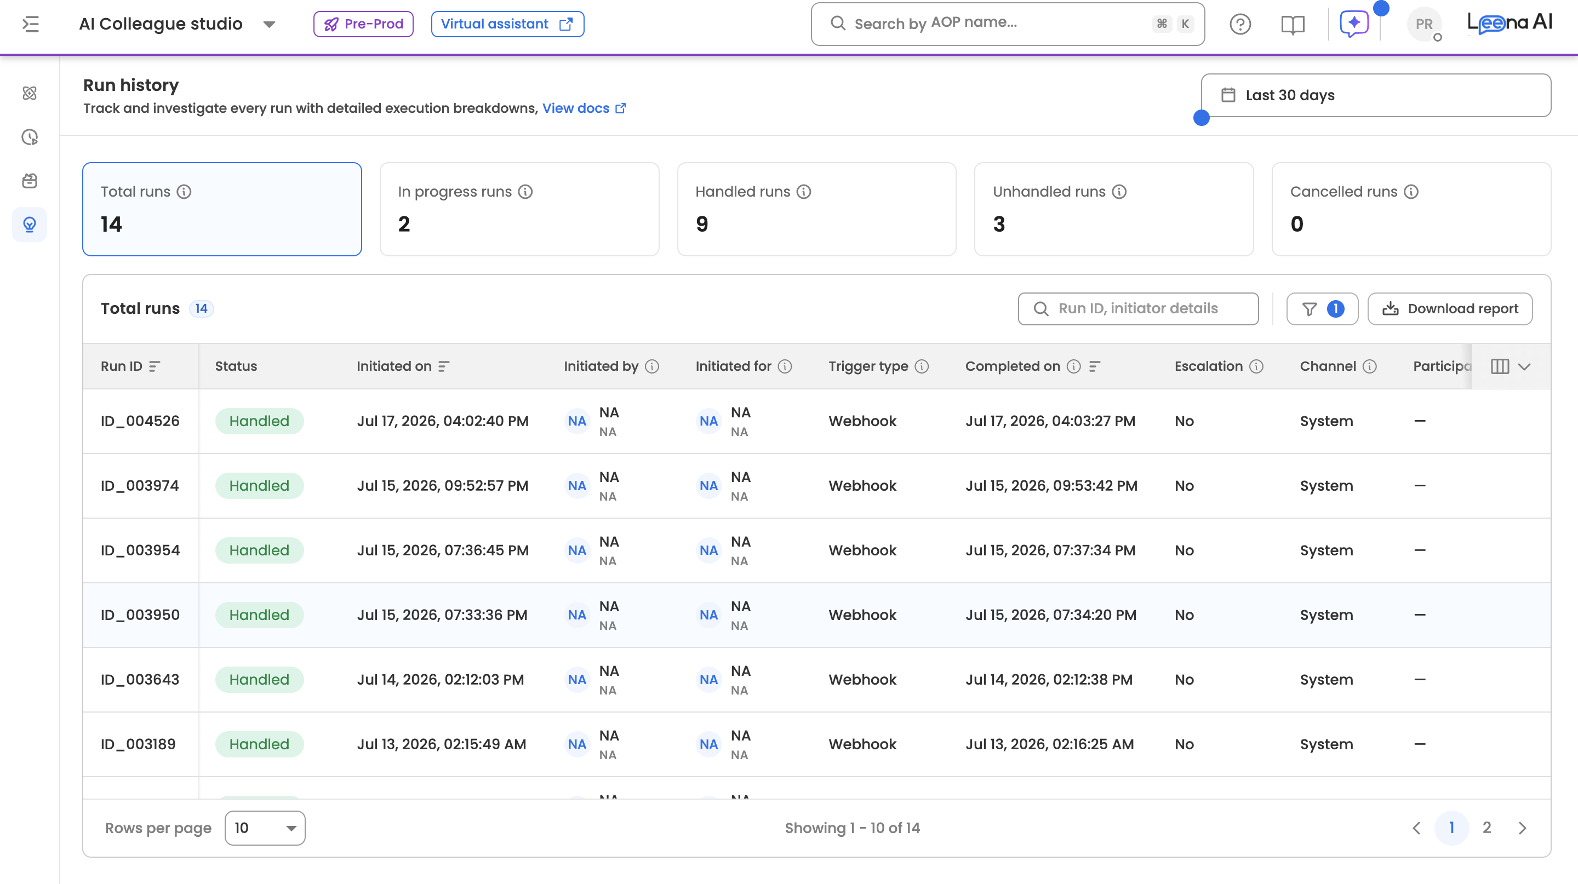Click initiated time Jul 15, 2026, 09:52:57 PM

click(x=442, y=485)
